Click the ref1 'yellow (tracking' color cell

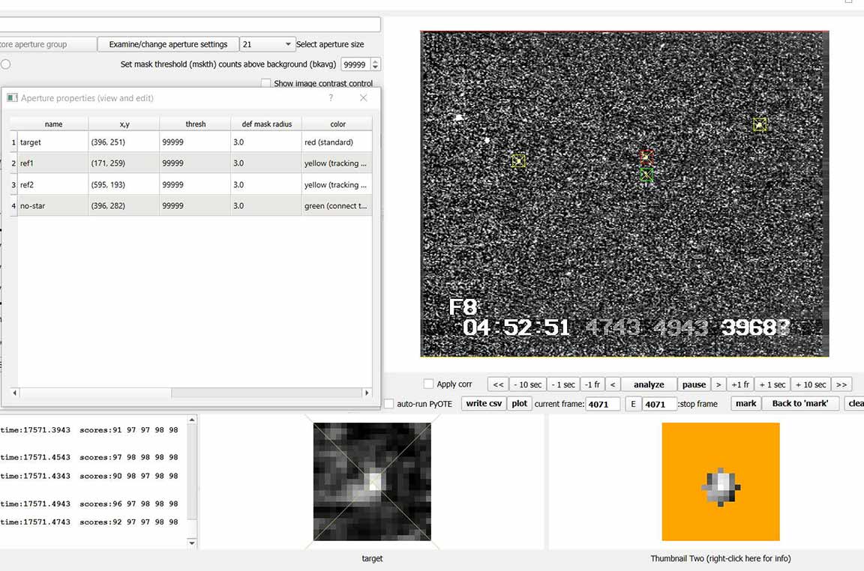[337, 163]
